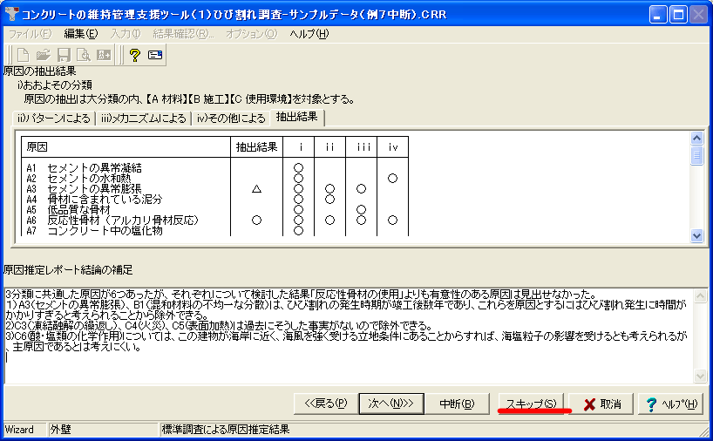
Task: Click the 抽出結果 column header in table
Action: click(256, 146)
